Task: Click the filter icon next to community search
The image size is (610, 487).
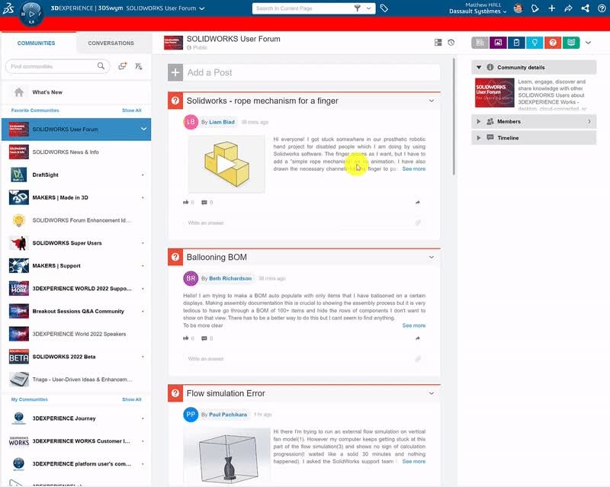Action: 139,66
